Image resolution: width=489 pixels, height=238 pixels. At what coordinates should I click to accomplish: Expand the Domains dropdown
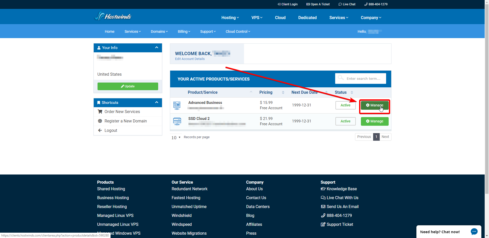tap(159, 31)
